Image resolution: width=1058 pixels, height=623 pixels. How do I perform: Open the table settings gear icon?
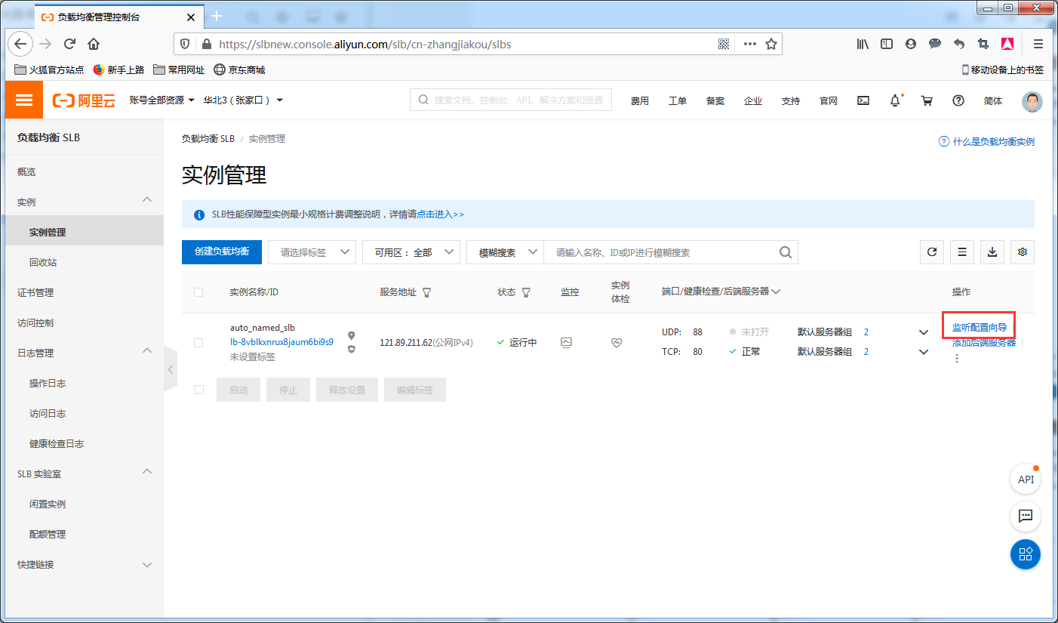point(1023,252)
